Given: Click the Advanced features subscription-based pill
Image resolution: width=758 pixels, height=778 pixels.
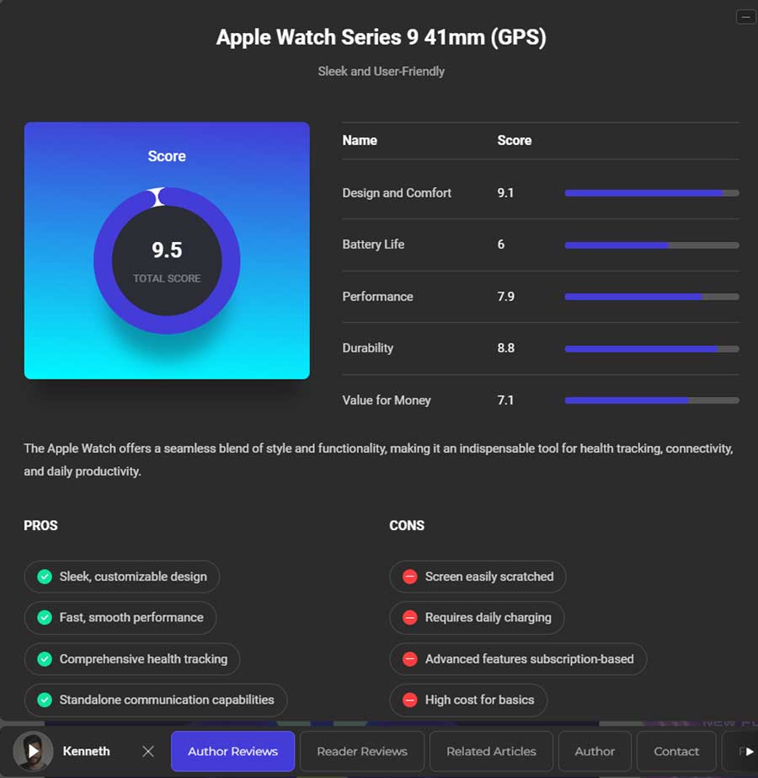Looking at the screenshot, I should point(518,659).
